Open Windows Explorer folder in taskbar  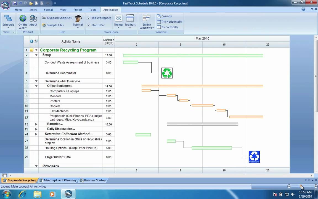coord(37,194)
